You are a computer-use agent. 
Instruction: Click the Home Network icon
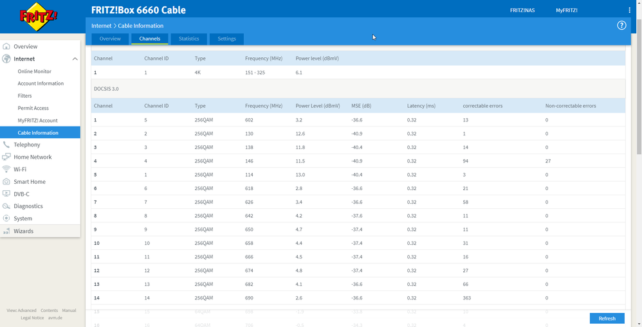tap(6, 157)
